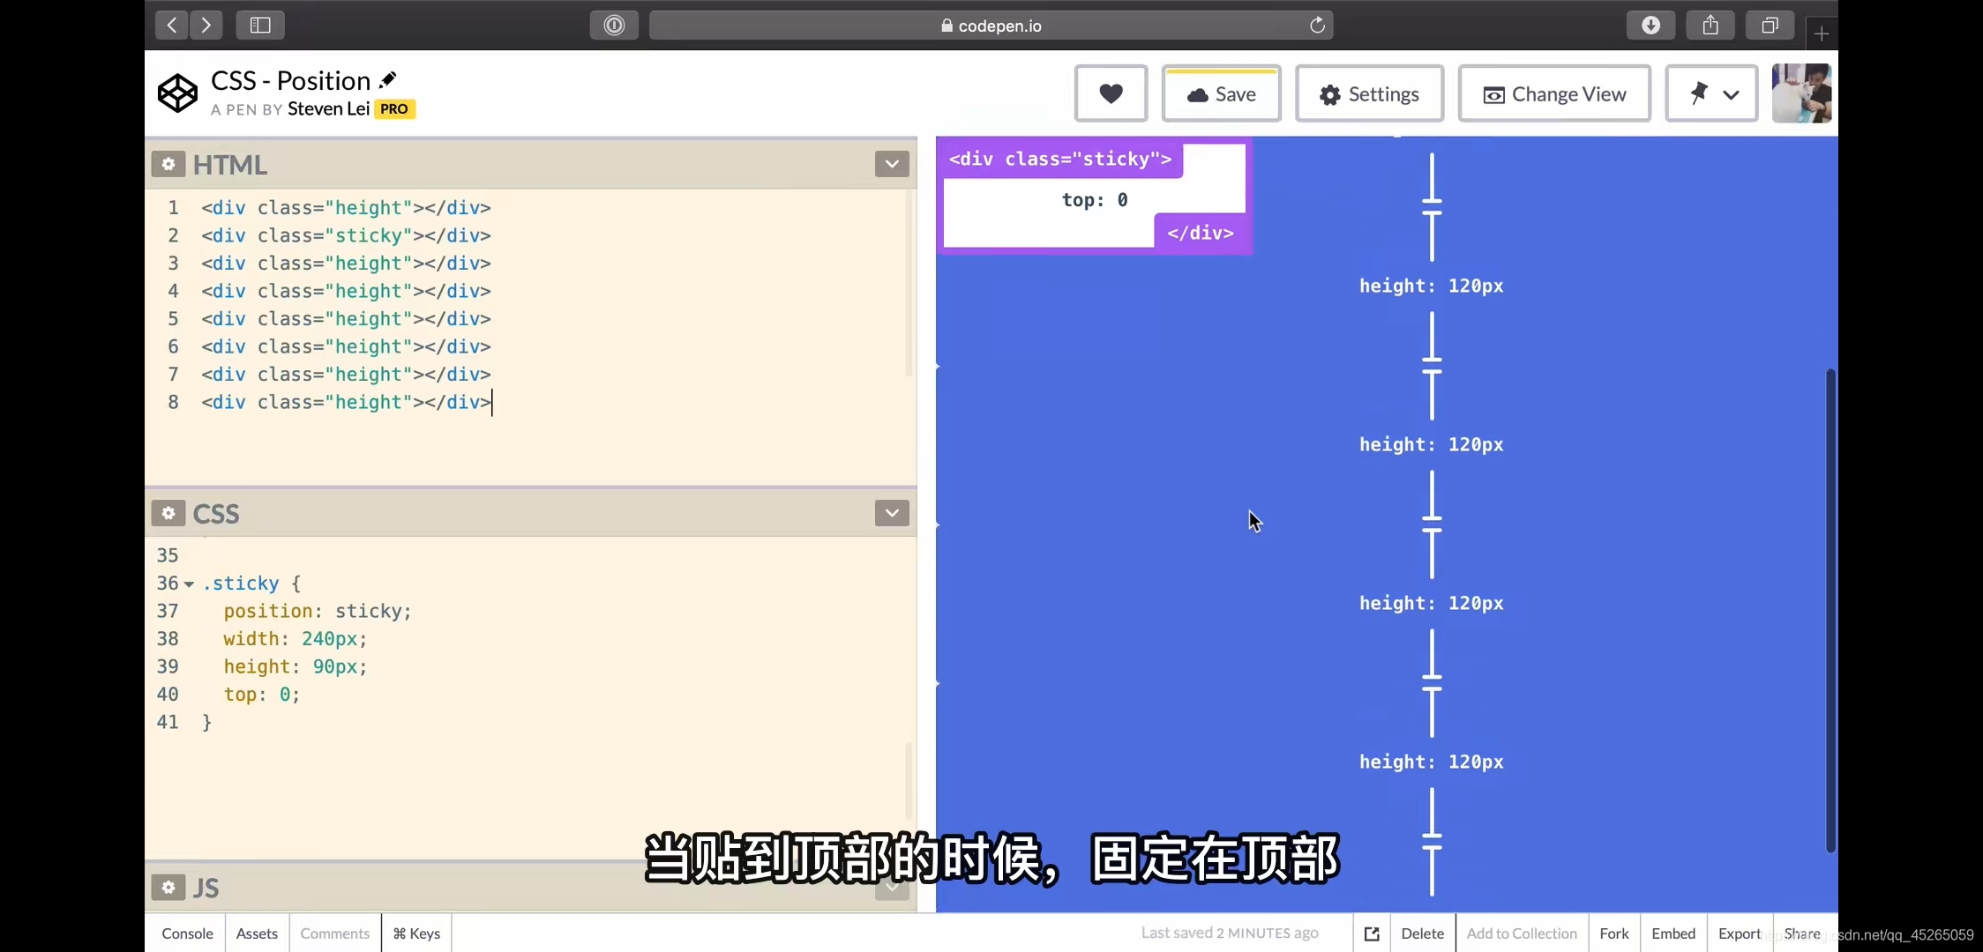This screenshot has width=1983, height=952.
Task: Click CSS line 'top: 0;'
Action: (x=261, y=695)
